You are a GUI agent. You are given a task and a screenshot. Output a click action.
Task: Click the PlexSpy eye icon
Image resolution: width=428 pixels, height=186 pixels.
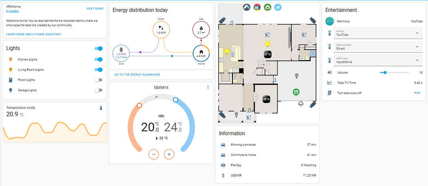coord(223,165)
